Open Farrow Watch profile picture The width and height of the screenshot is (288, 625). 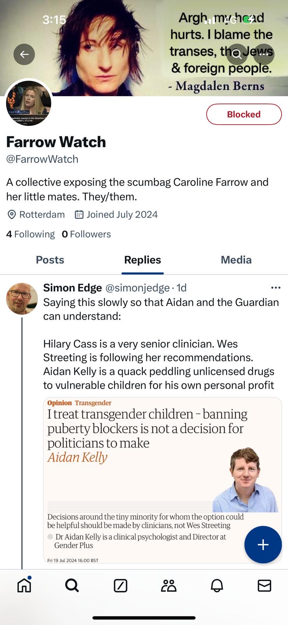coord(28,103)
